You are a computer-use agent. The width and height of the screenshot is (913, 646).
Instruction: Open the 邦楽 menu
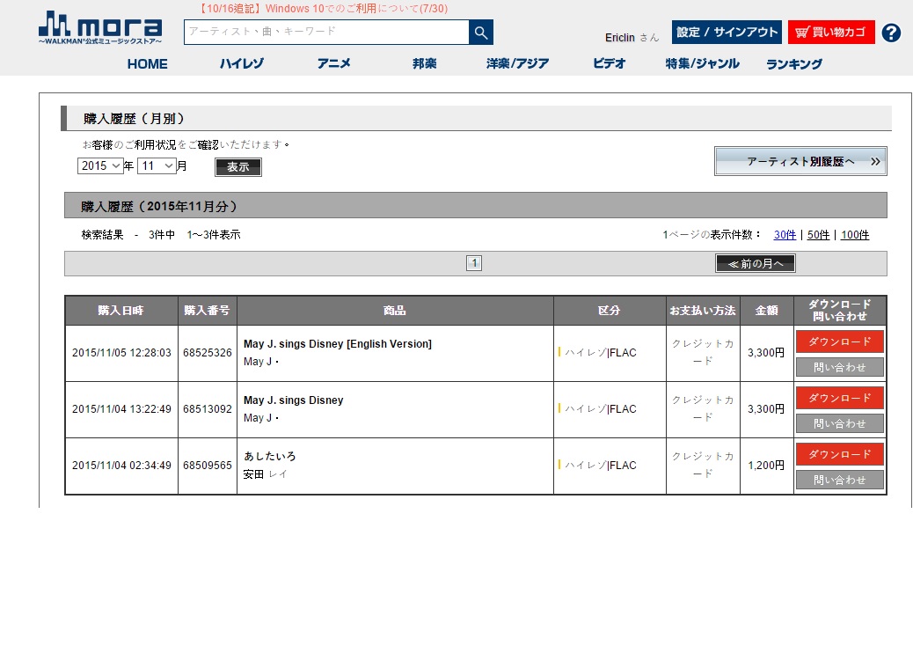point(425,63)
